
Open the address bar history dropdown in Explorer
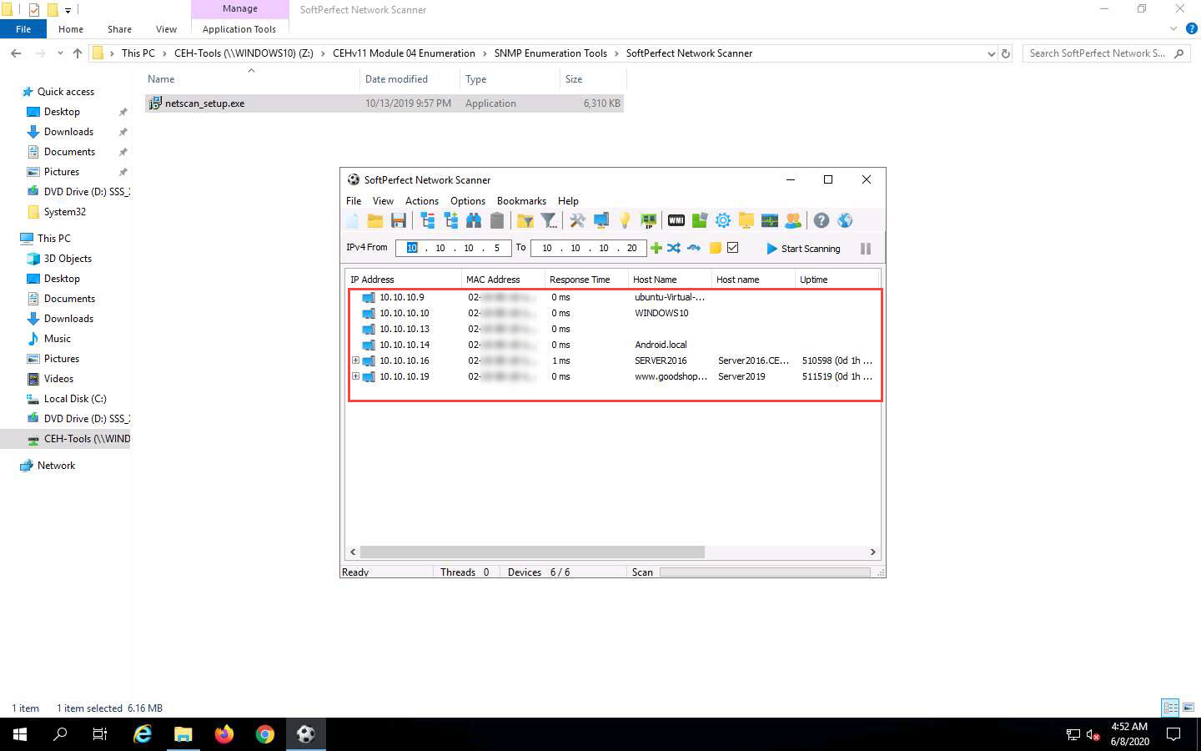[x=991, y=53]
